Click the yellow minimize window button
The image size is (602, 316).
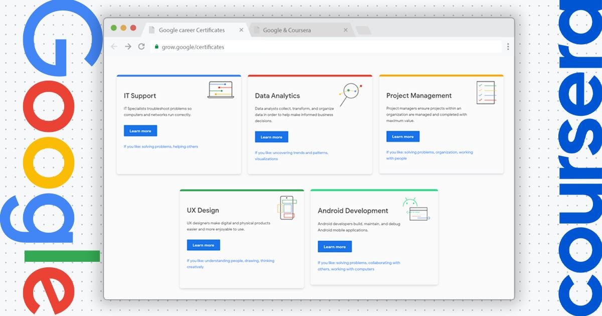(x=123, y=28)
